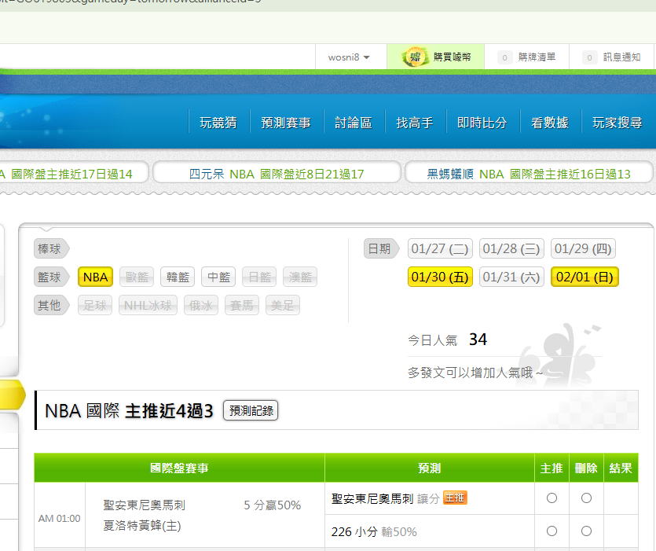Open 四元呆 NBA ticker link
Viewport: 656px width, 551px height.
pos(277,174)
